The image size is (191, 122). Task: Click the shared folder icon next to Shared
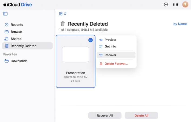pyautogui.click(x=6, y=39)
